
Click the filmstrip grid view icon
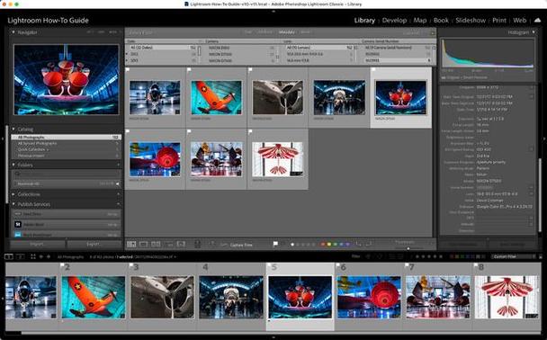(x=33, y=256)
